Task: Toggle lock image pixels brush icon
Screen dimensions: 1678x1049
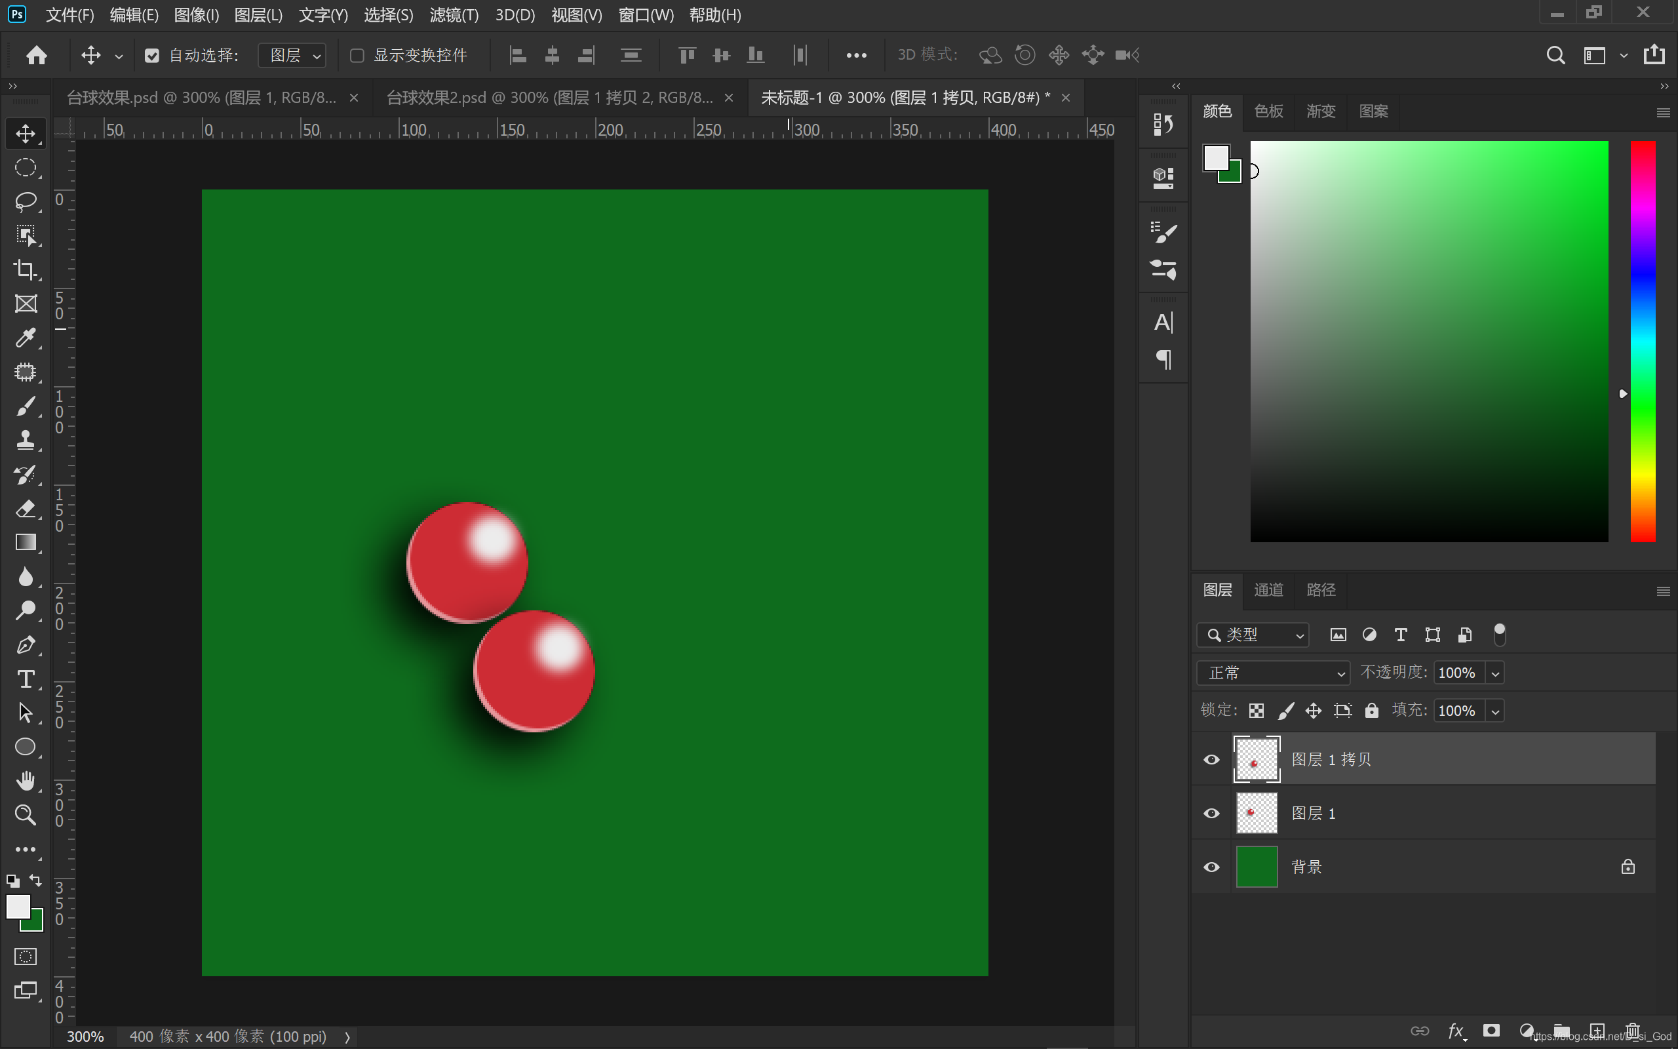Action: 1285,711
